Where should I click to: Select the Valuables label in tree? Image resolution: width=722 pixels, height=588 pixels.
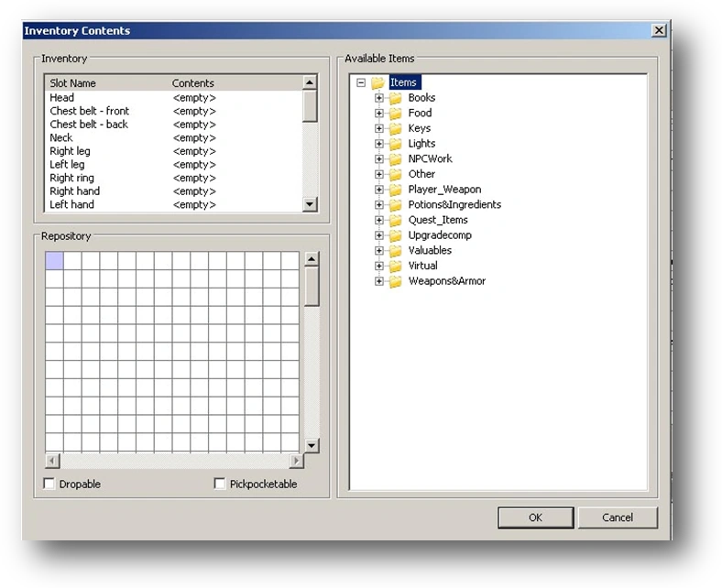pyautogui.click(x=430, y=250)
